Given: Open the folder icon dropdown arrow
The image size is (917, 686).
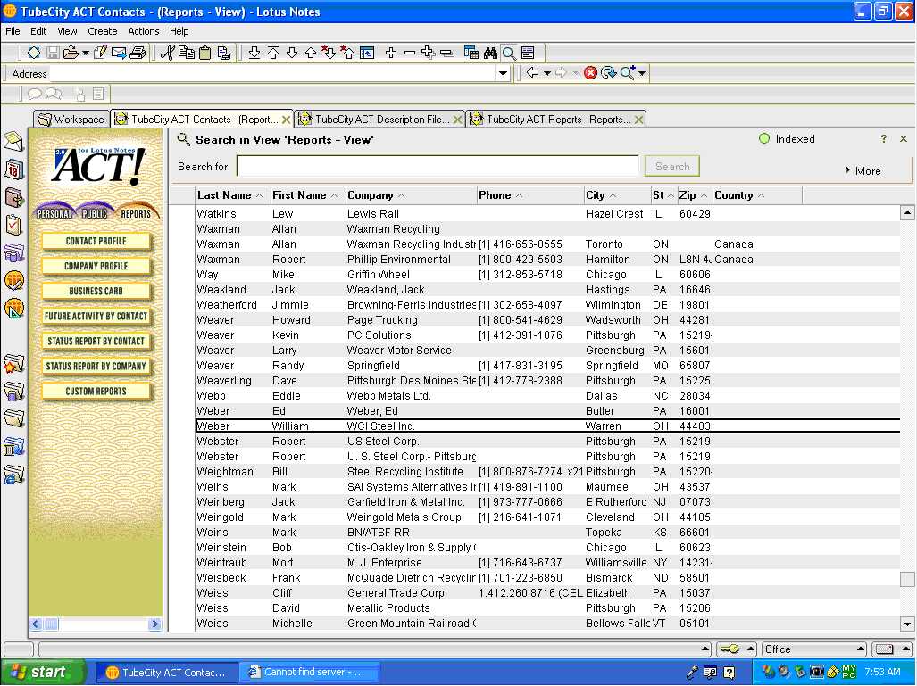Looking at the screenshot, I should tap(86, 54).
